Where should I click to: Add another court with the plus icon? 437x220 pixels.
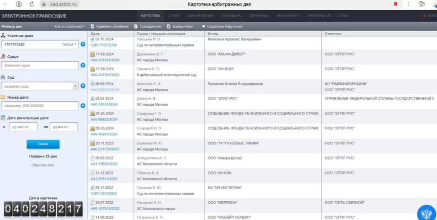point(83,86)
